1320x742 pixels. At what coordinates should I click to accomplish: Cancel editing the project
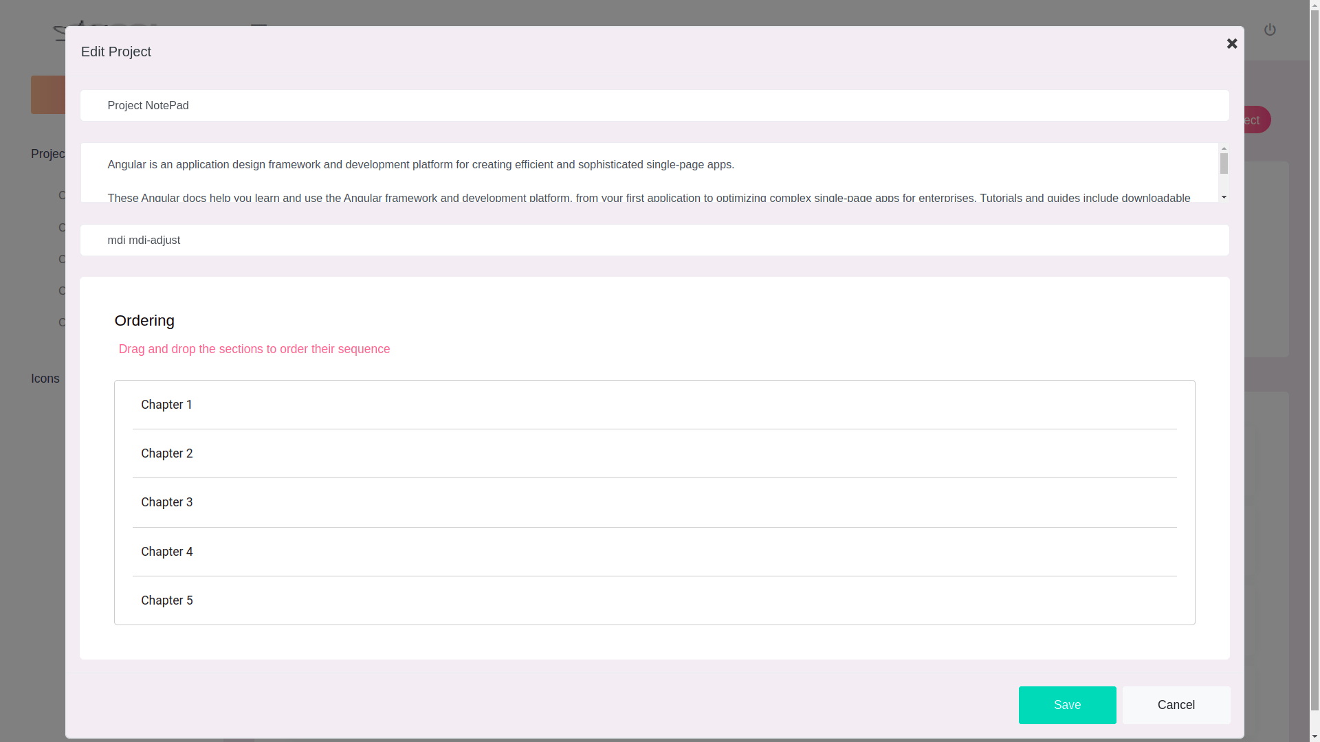tap(1176, 705)
